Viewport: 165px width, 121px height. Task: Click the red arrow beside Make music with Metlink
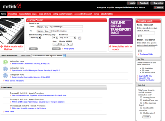tap(2, 46)
